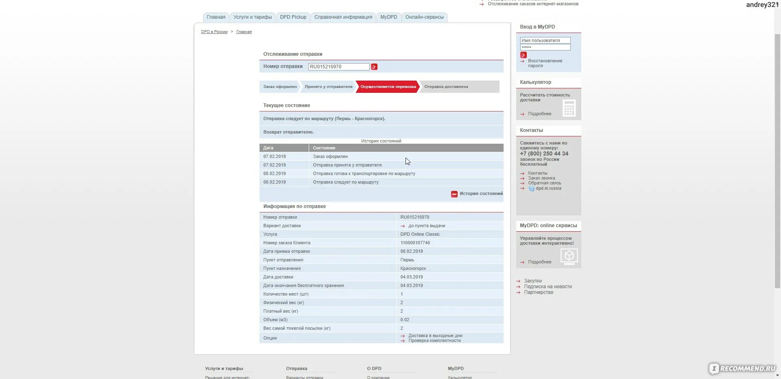Image resolution: width=781 pixels, height=379 pixels.
Task: Open the Обратная связь link
Action: click(545, 183)
